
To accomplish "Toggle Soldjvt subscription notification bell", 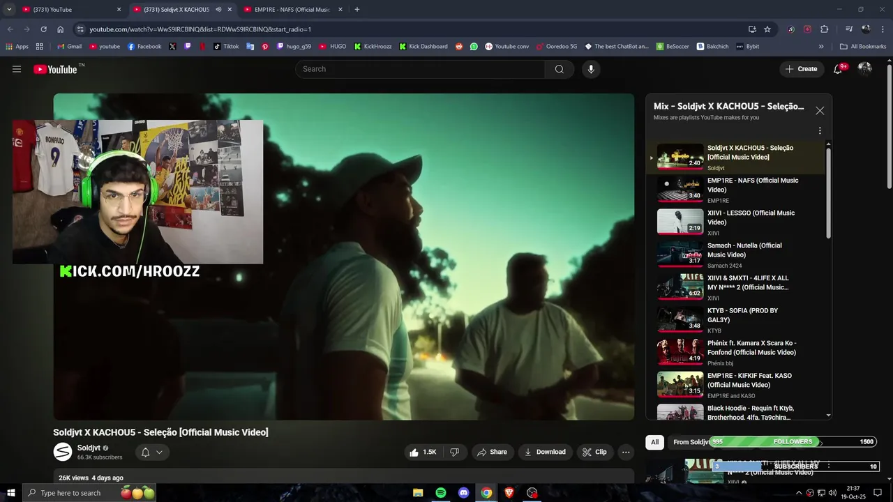I will tap(145, 452).
